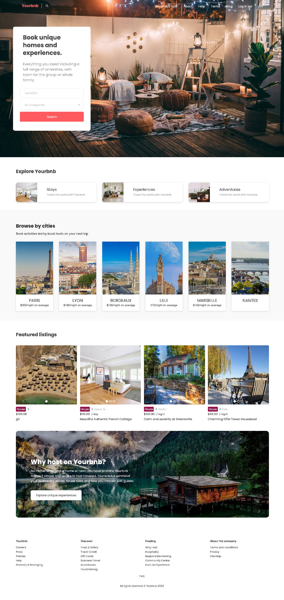
Task: Open the Stays category card thumbnail
Action: pyautogui.click(x=26, y=192)
